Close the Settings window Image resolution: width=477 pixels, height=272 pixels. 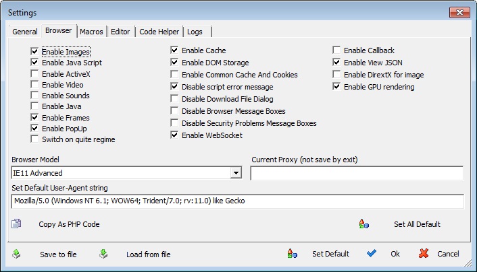[459, 12]
